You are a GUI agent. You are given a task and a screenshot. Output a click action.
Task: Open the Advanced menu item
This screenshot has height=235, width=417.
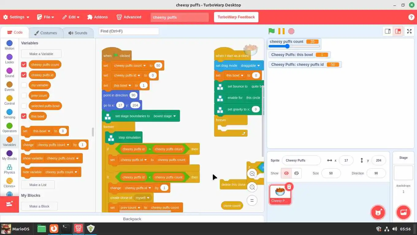tap(129, 17)
